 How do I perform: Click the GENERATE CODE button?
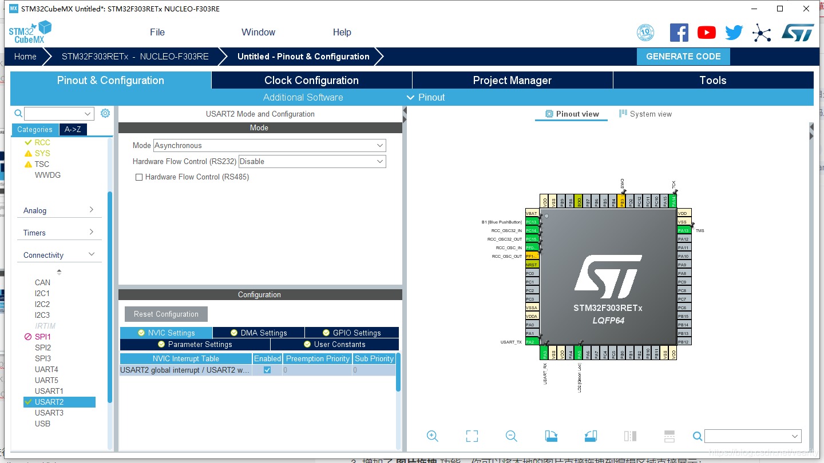pos(683,56)
